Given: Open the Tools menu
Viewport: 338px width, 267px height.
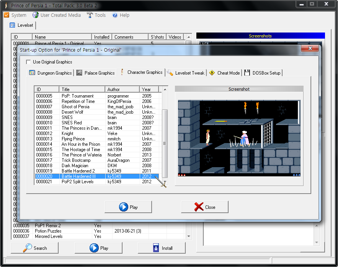Looking at the screenshot, I should [96, 15].
